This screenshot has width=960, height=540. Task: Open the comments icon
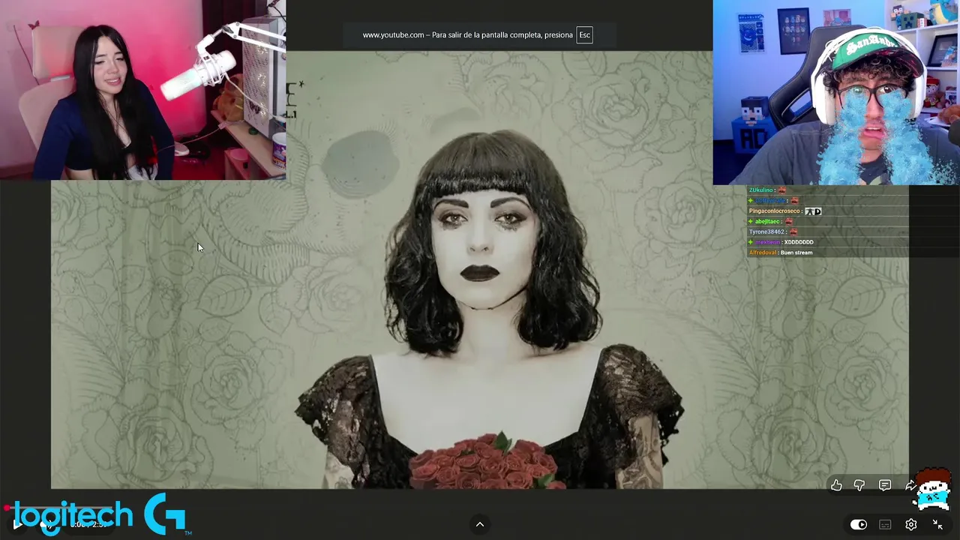tap(885, 486)
